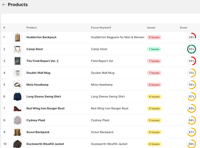Click the 6 Issues badge for Mola Headlamp

(x=154, y=85)
